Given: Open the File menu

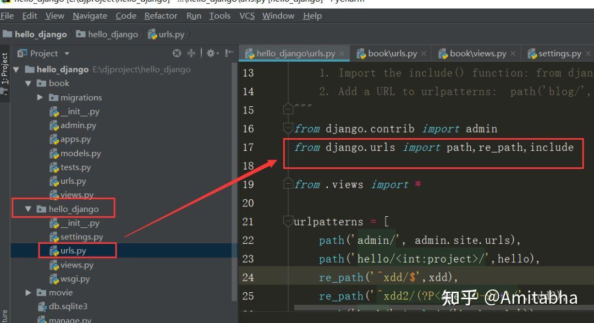Looking at the screenshot, I should coord(7,16).
